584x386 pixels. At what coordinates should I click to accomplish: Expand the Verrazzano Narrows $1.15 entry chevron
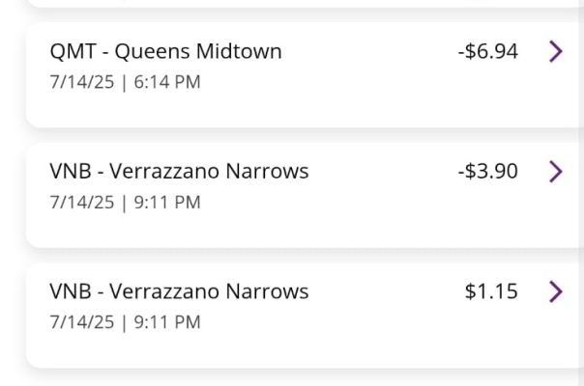[x=555, y=291]
